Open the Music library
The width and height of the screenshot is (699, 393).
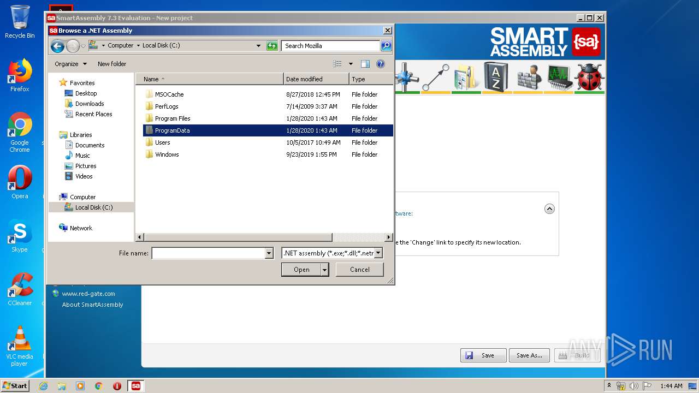click(x=82, y=156)
